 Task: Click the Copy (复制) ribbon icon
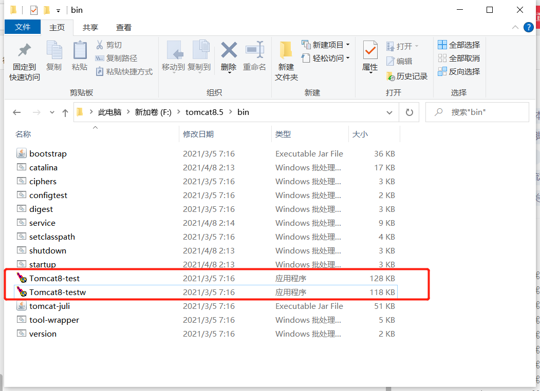pos(54,50)
